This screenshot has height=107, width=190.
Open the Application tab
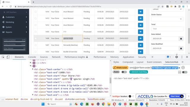[128, 57]
